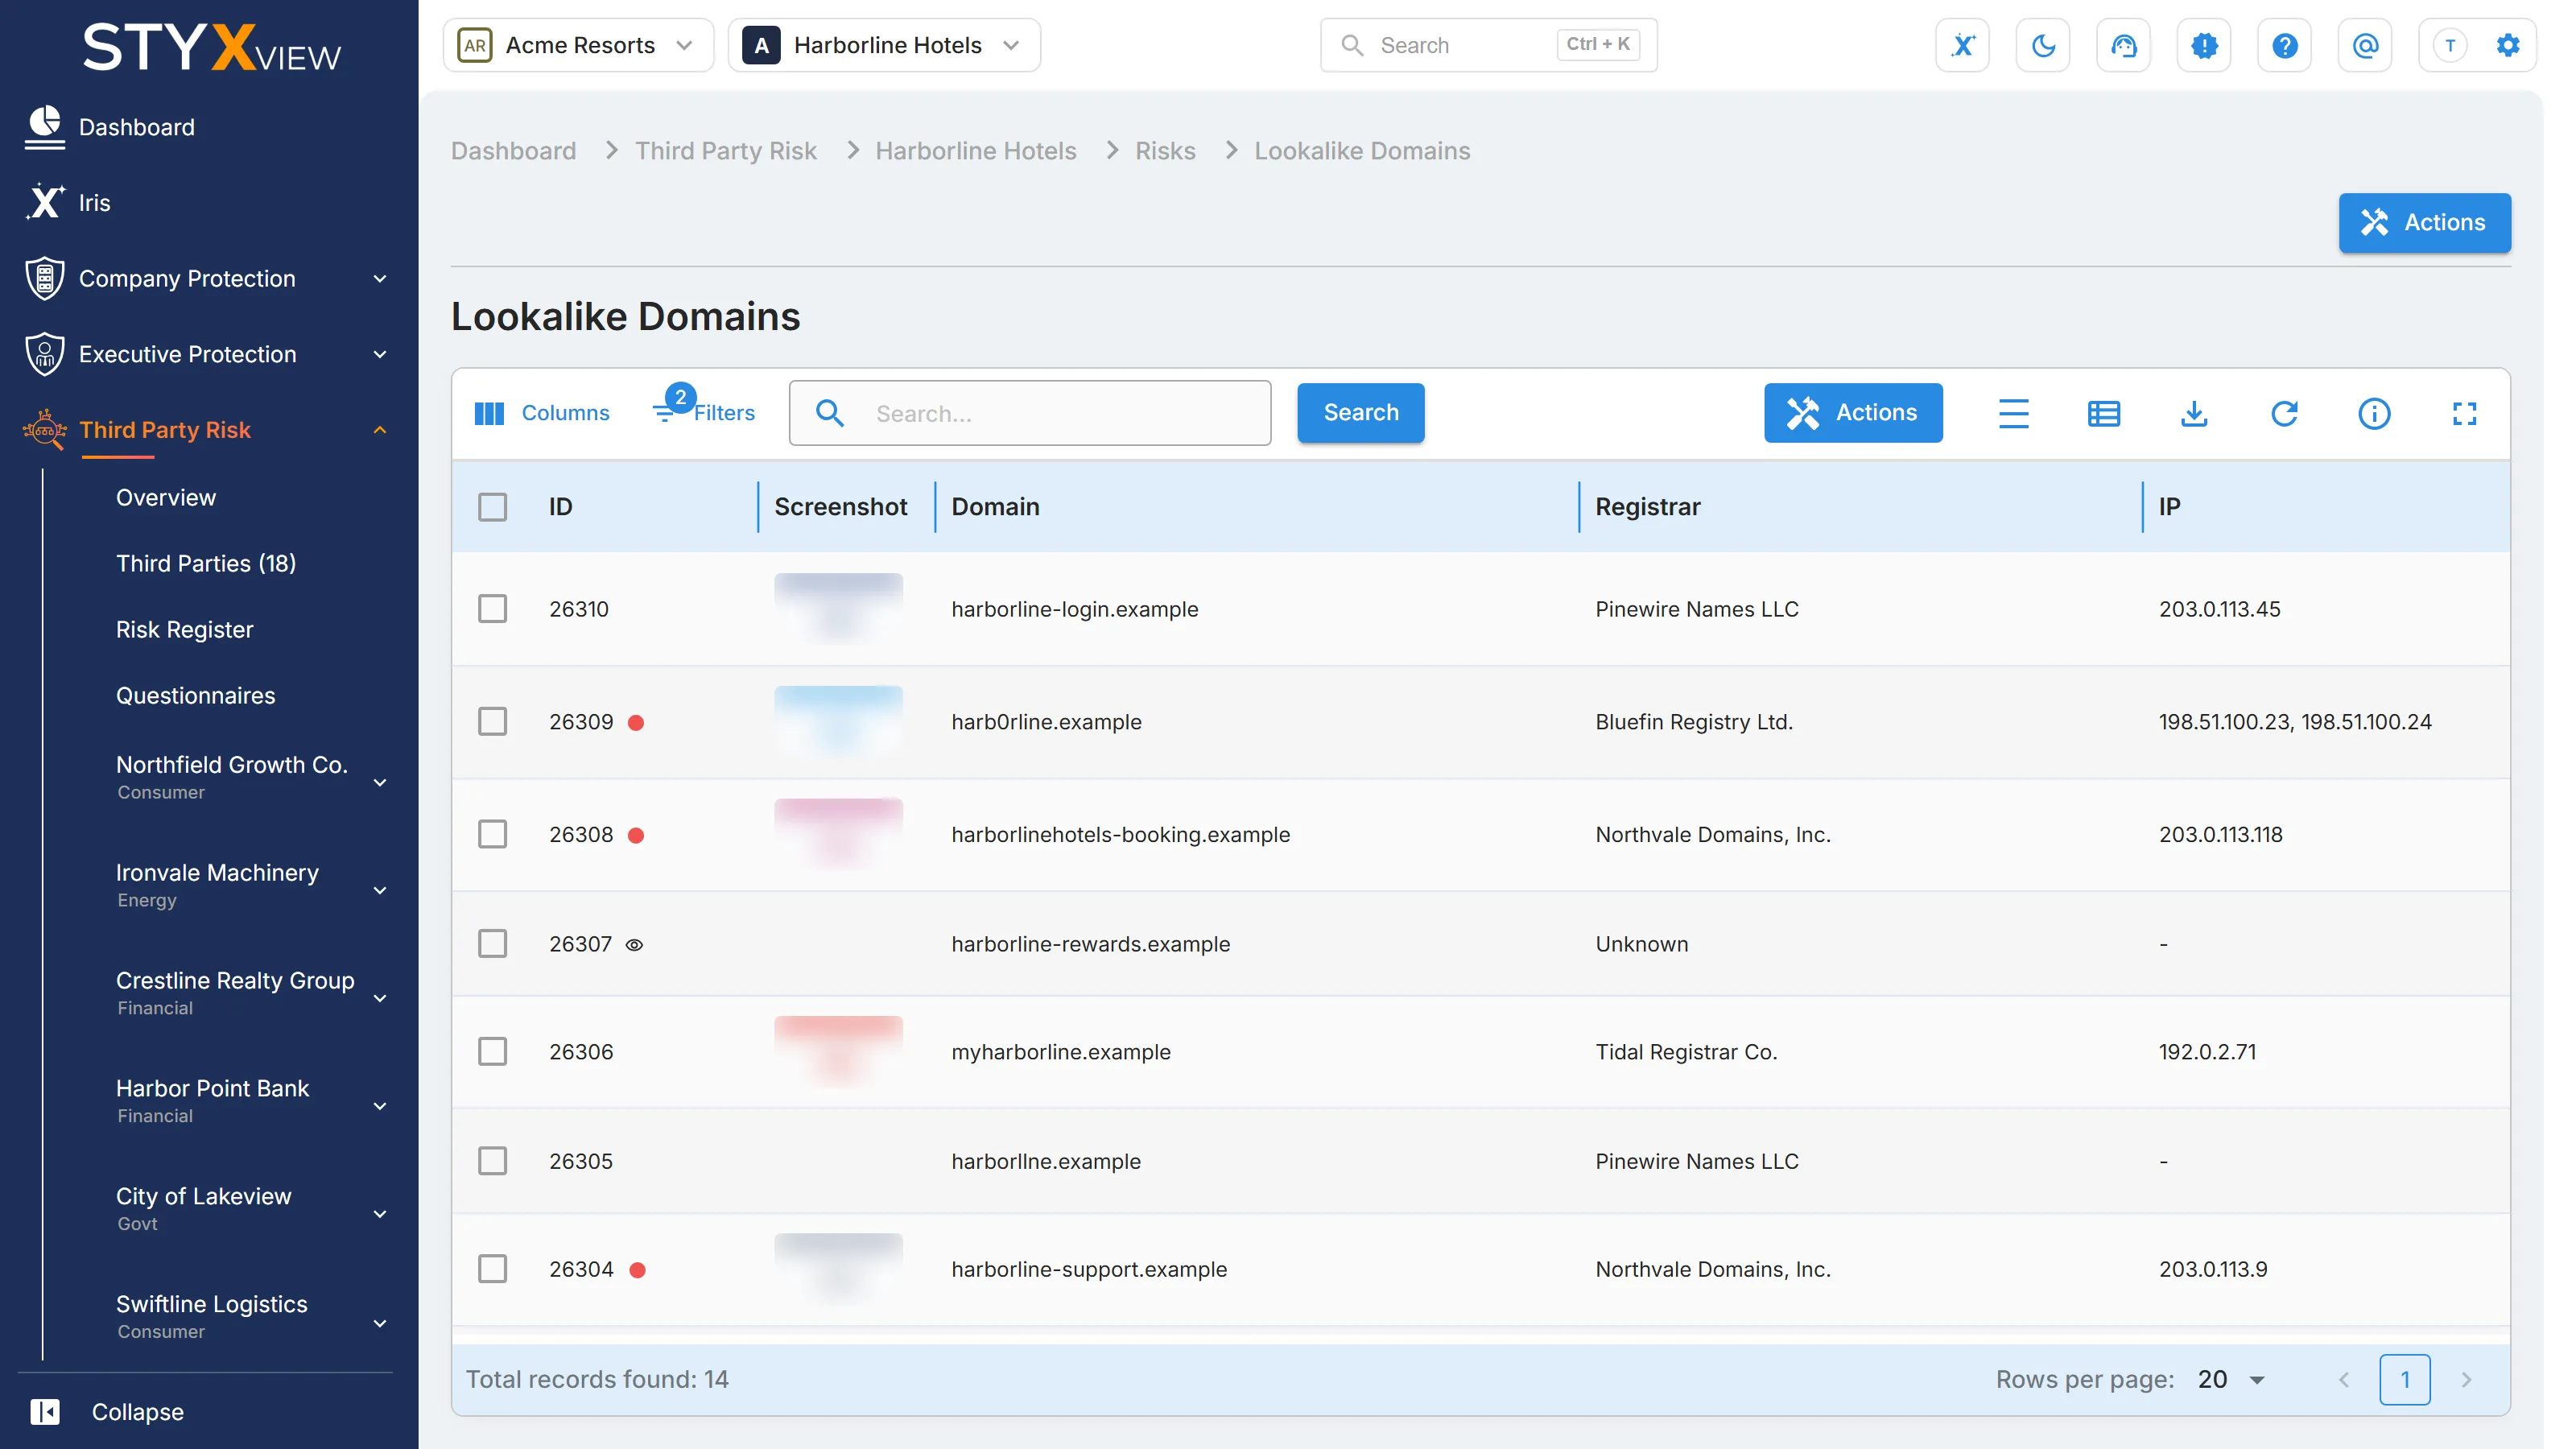The width and height of the screenshot is (2576, 1449).
Task: Open the table toolbar Actions button
Action: coord(1852,413)
